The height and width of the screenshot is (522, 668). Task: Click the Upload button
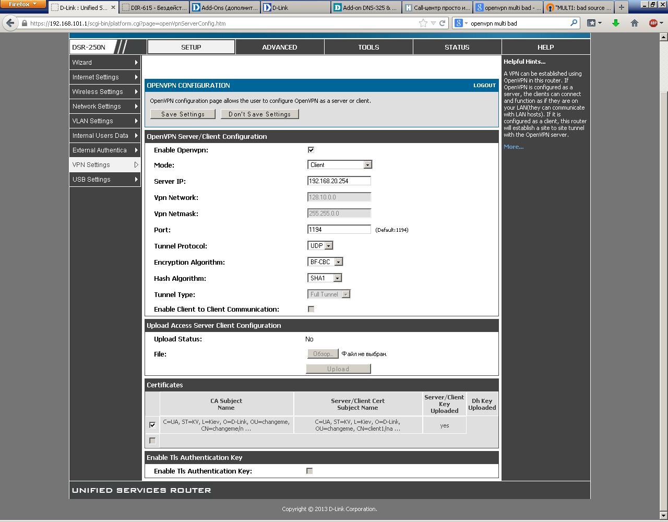point(338,369)
